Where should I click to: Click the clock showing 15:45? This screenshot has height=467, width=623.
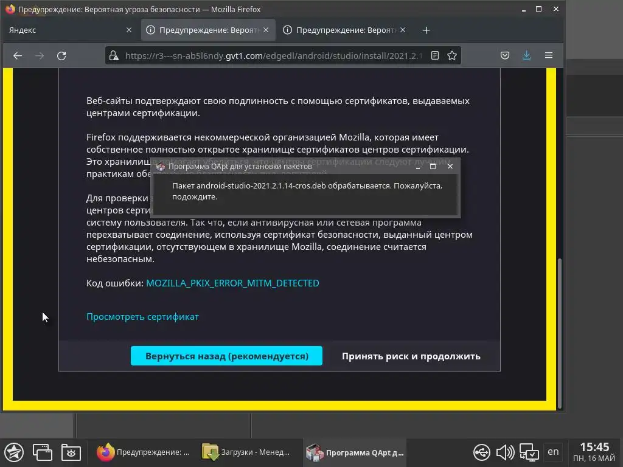(594, 447)
